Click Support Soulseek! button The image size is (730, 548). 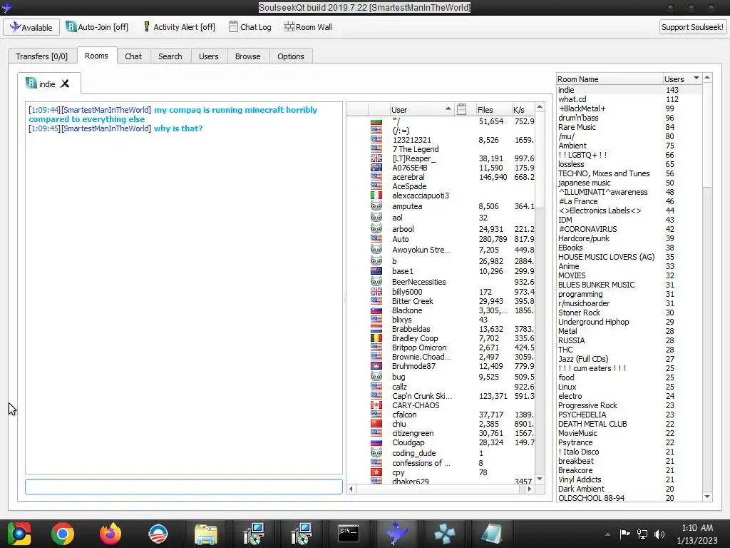coord(692,27)
